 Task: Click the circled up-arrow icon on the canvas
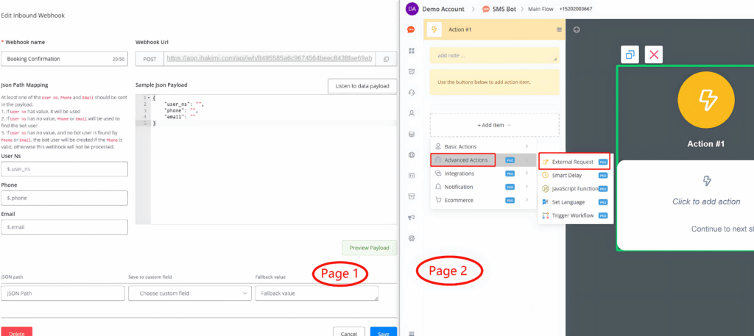(x=577, y=30)
